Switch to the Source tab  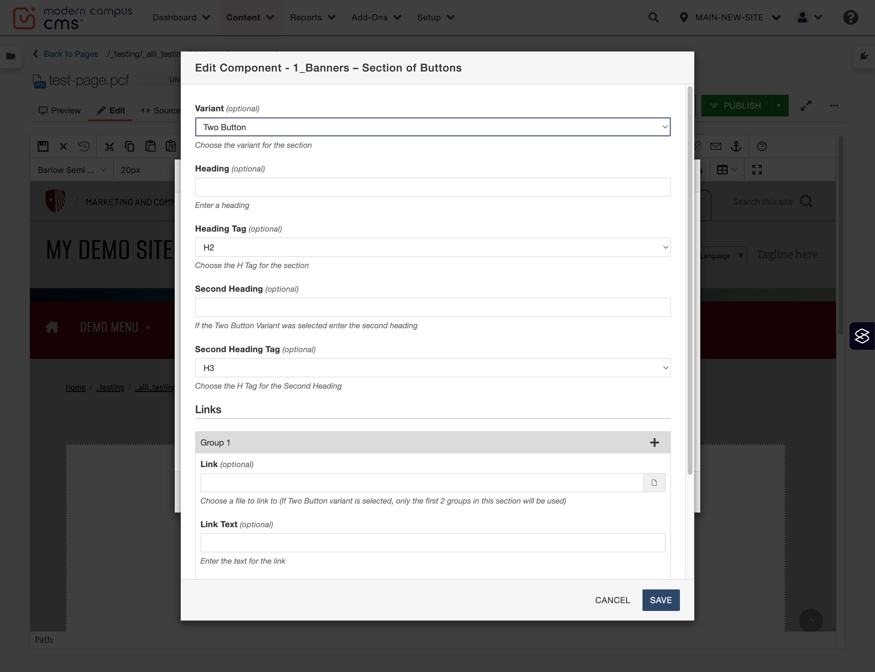pyautogui.click(x=161, y=110)
